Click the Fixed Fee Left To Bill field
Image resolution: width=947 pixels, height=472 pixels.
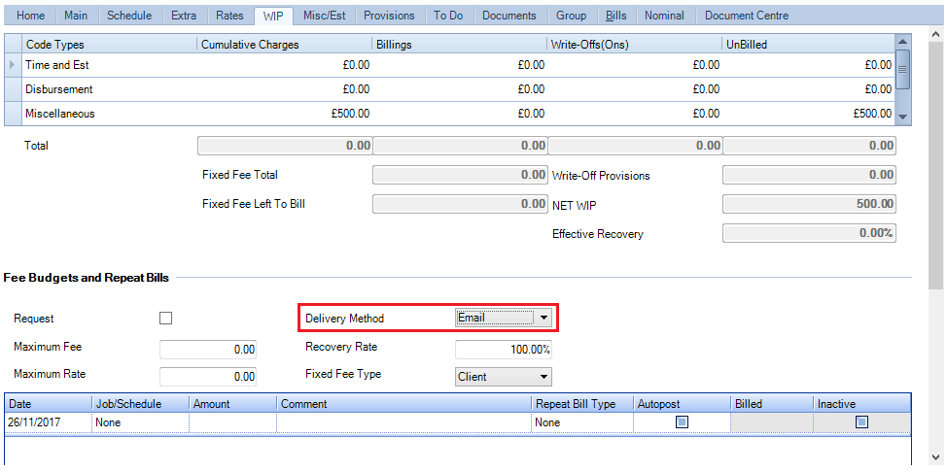(x=460, y=204)
